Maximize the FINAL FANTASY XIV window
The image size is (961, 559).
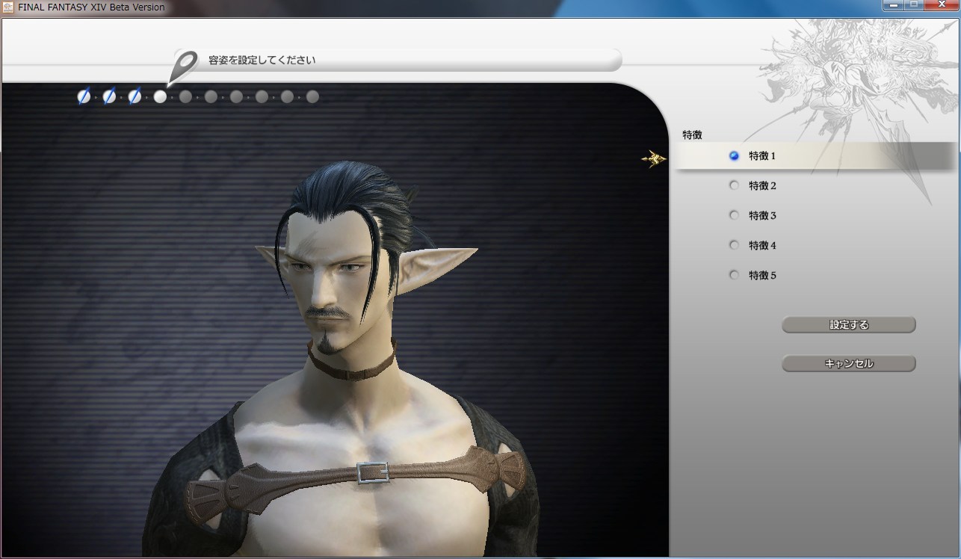913,5
